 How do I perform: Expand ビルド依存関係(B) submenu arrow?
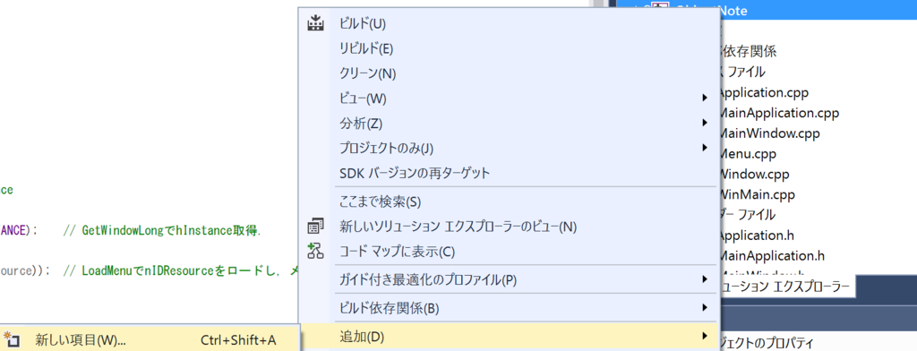[x=706, y=307]
